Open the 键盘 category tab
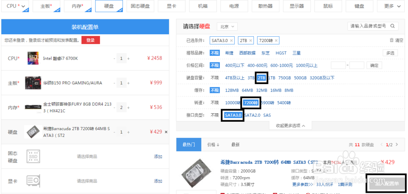Viewport: 408px width, 194px height. (359, 6)
